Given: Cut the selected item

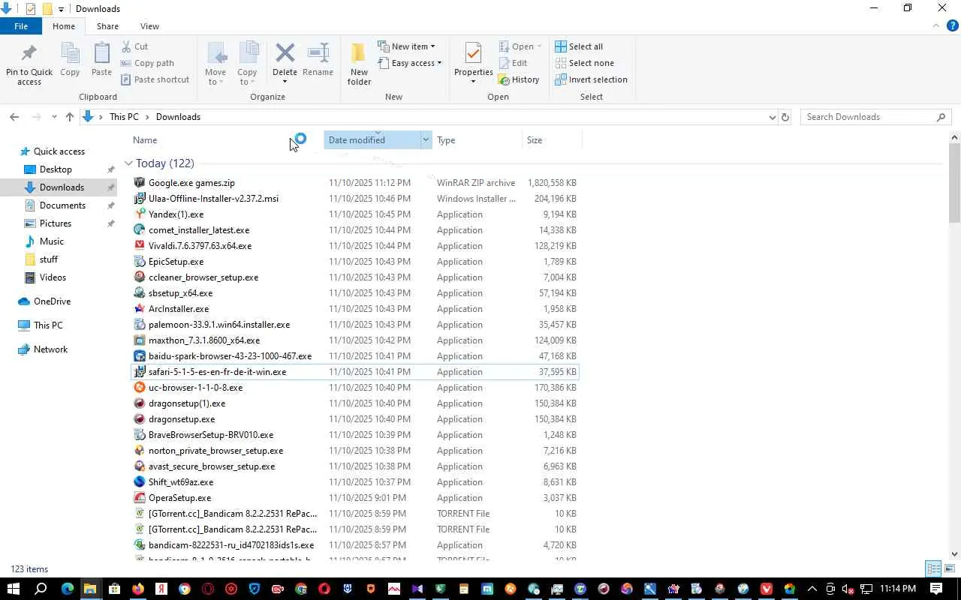Looking at the screenshot, I should (134, 46).
